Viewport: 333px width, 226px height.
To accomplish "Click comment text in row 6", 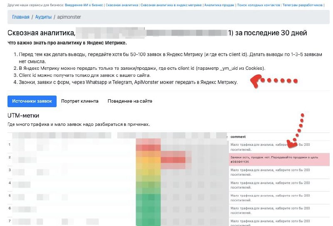I will click(x=270, y=210).
